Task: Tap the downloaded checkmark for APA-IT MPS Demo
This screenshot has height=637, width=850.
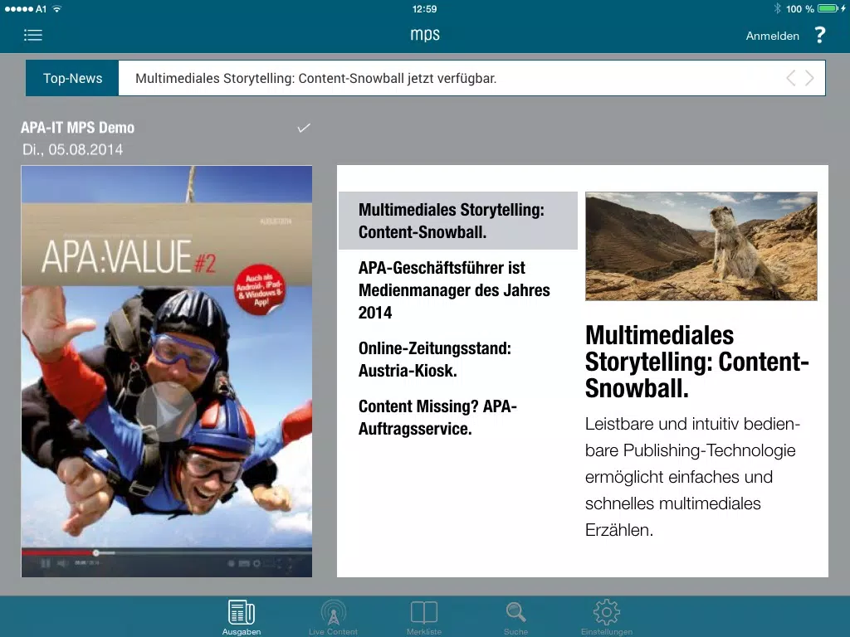Action: [x=304, y=128]
